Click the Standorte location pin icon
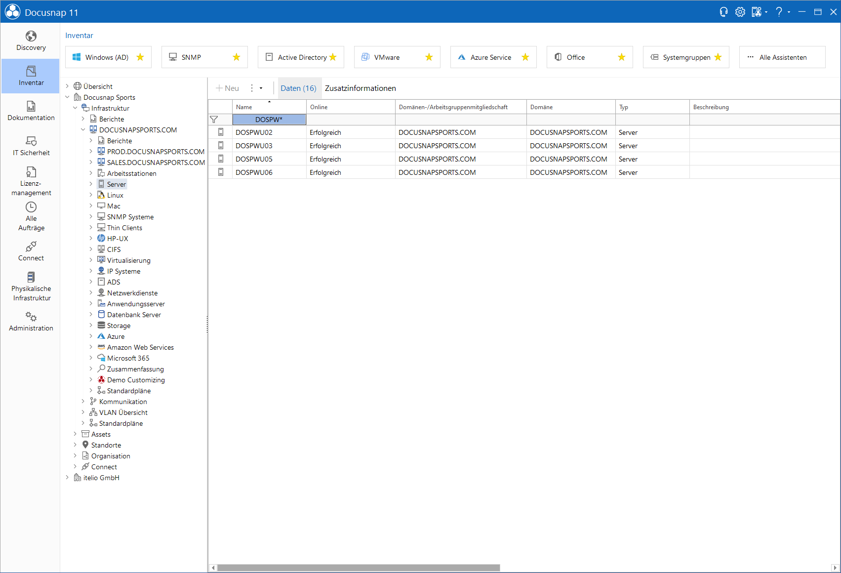This screenshot has height=573, width=841. tap(85, 445)
